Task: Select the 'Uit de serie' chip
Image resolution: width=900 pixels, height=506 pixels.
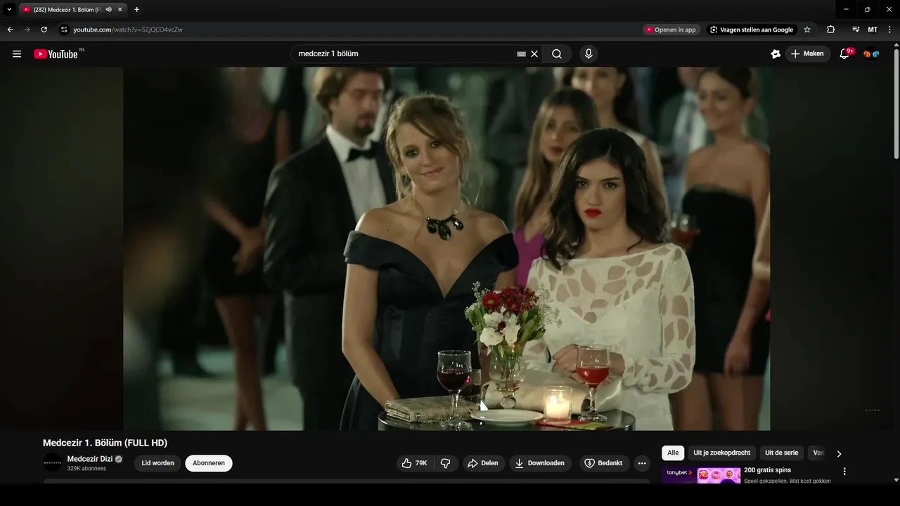Action: [x=782, y=453]
